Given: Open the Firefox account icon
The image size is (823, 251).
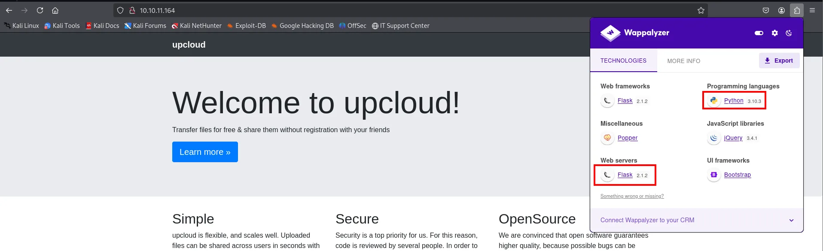Looking at the screenshot, I should point(781,10).
